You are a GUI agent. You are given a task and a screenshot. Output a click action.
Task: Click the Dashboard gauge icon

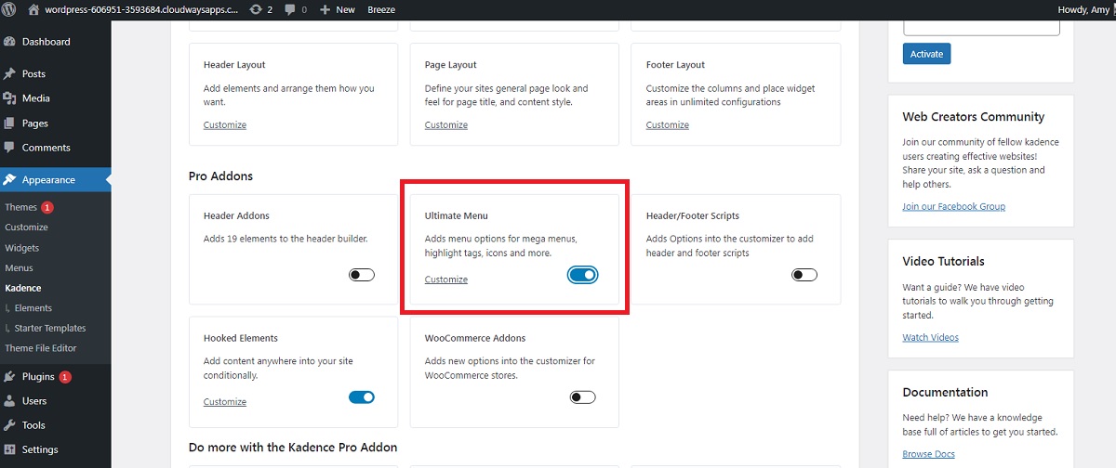point(9,42)
